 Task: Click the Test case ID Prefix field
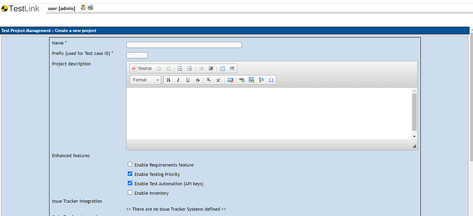coord(137,55)
